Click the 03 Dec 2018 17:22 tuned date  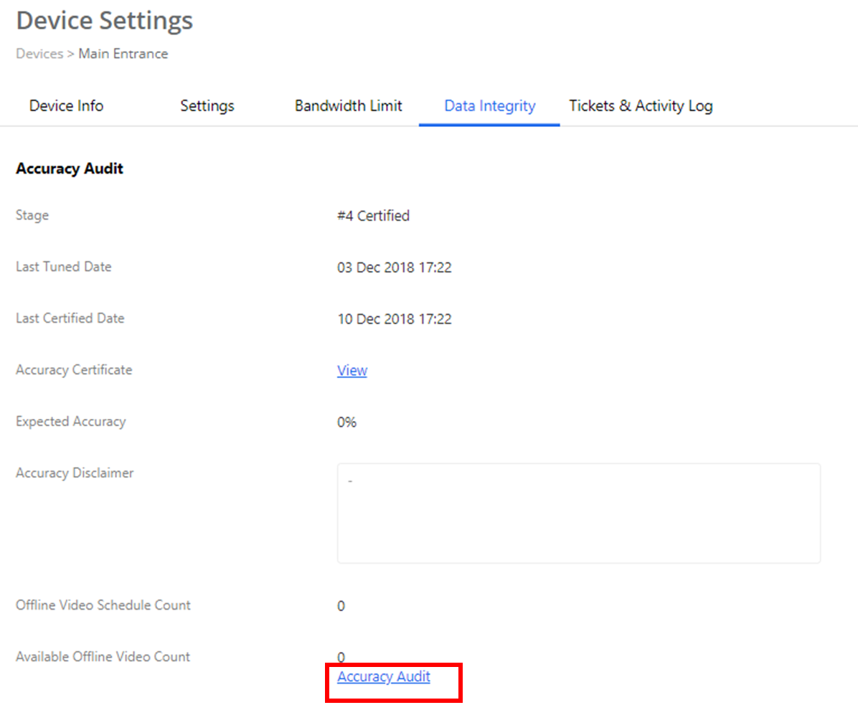coord(394,268)
